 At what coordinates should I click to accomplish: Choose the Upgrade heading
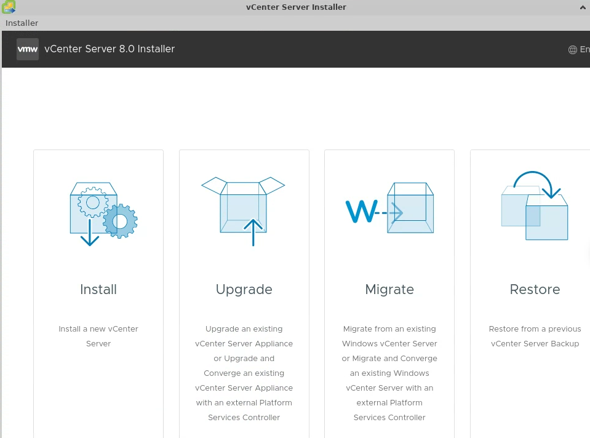[244, 289]
